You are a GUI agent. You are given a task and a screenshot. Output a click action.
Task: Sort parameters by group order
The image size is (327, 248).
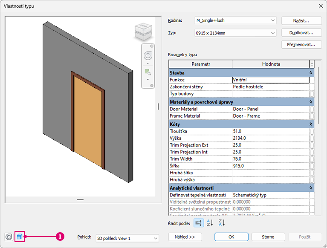[x=199, y=223]
